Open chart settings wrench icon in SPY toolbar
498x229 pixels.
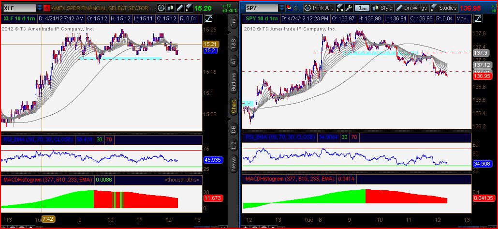(349, 8)
